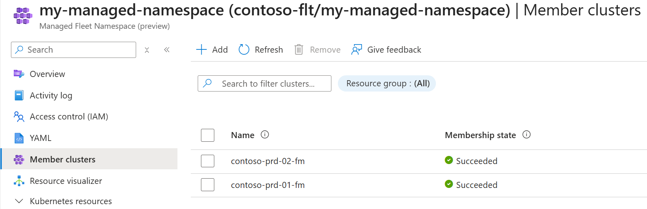Viewport: 647px width, 209px height.
Task: Click the Membership state info icon
Action: (x=527, y=135)
